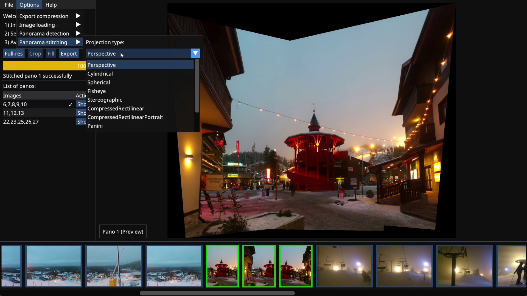Select Stereographic from the list
527x296 pixels.
(105, 100)
